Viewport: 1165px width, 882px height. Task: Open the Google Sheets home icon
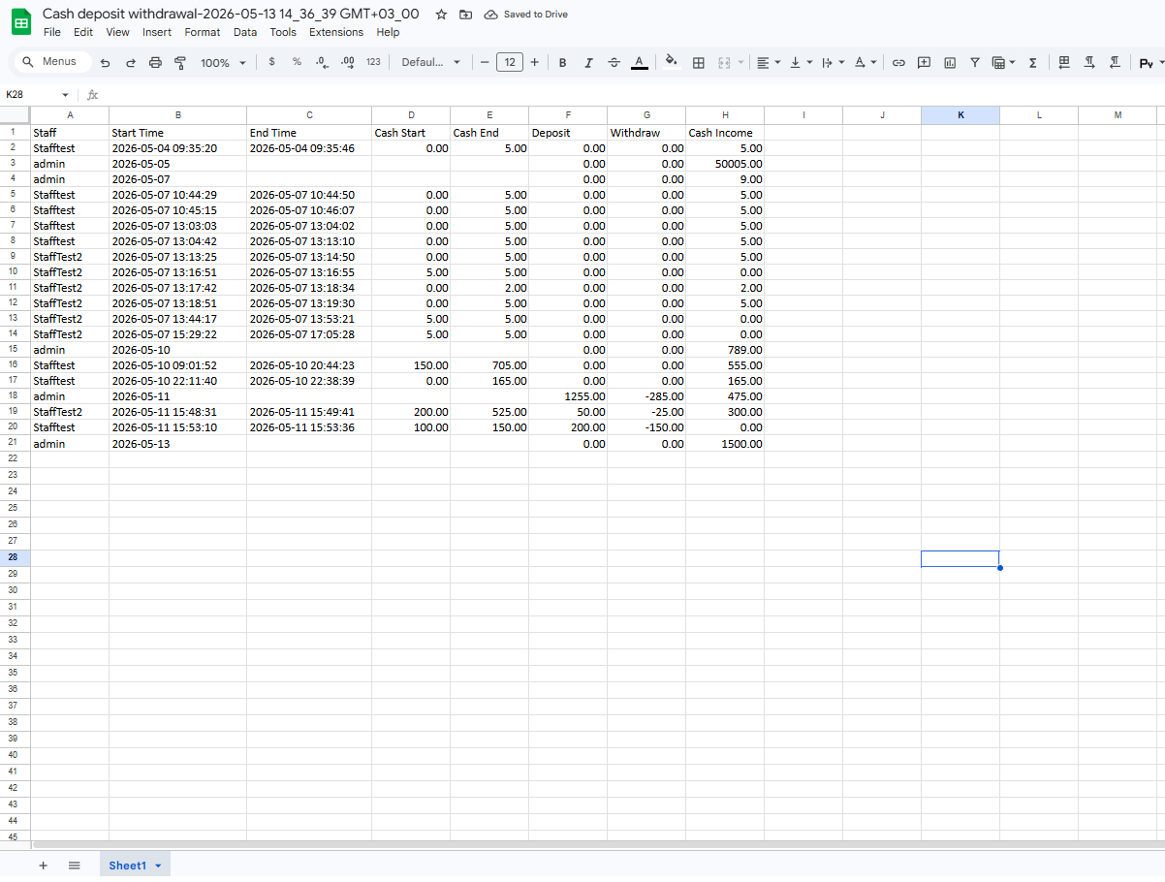pyautogui.click(x=20, y=22)
